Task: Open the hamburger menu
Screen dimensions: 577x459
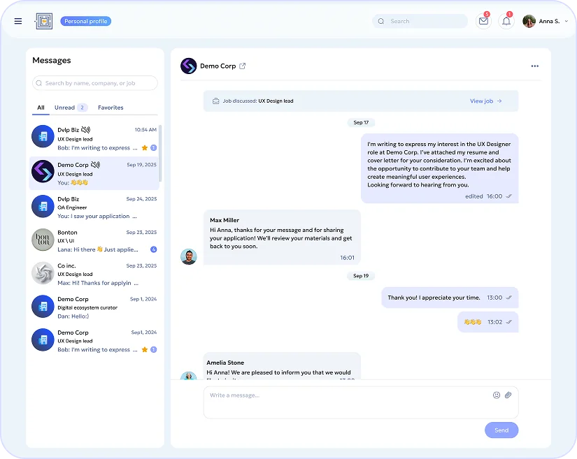Action: point(17,22)
